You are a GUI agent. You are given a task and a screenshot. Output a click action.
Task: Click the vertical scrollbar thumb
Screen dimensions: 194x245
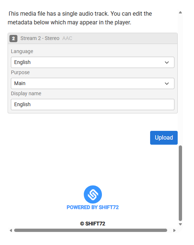click(x=181, y=183)
